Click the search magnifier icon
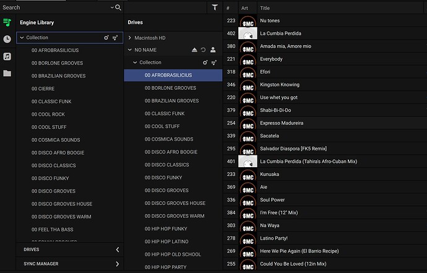This screenshot has width=427, height=273. pyautogui.click(x=118, y=7)
